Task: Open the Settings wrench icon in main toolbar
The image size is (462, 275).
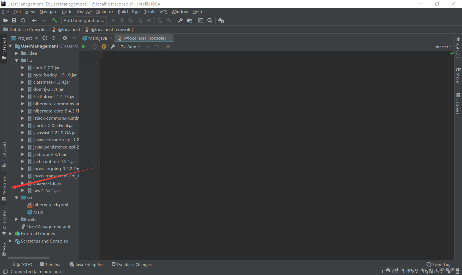Action: [180, 20]
